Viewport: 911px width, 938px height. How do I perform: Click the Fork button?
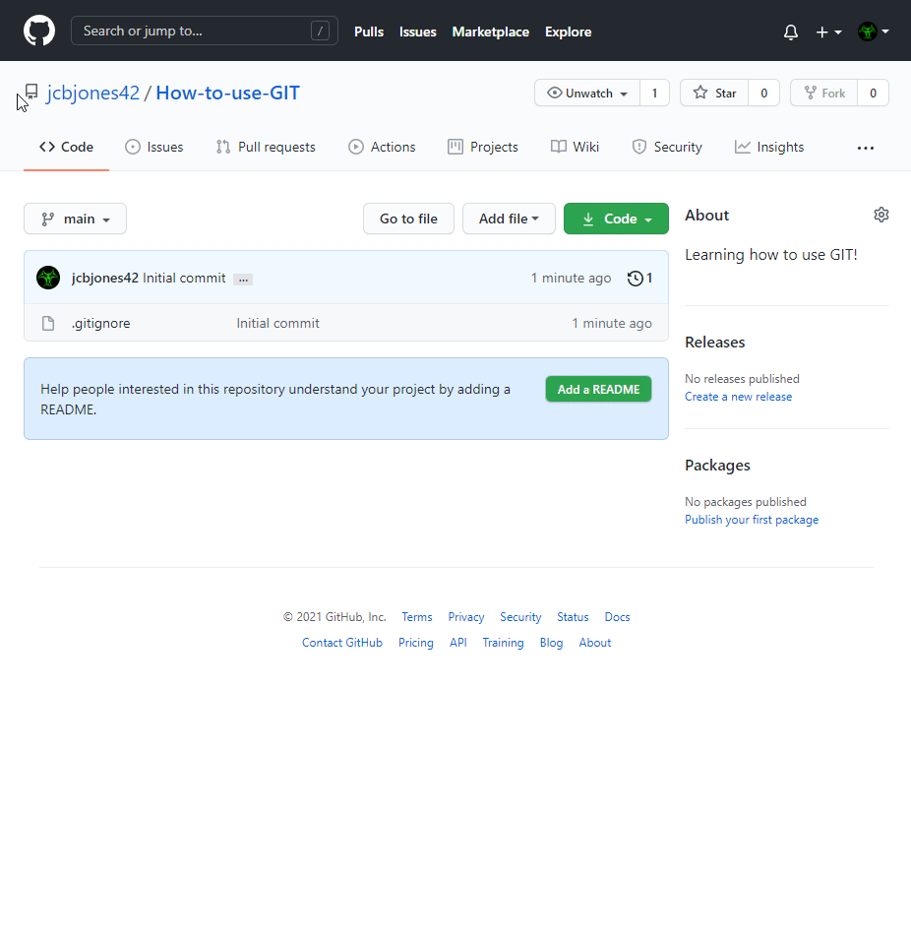[x=823, y=93]
